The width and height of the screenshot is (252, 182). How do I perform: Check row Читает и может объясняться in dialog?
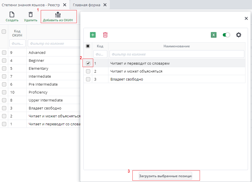pyautogui.click(x=88, y=71)
